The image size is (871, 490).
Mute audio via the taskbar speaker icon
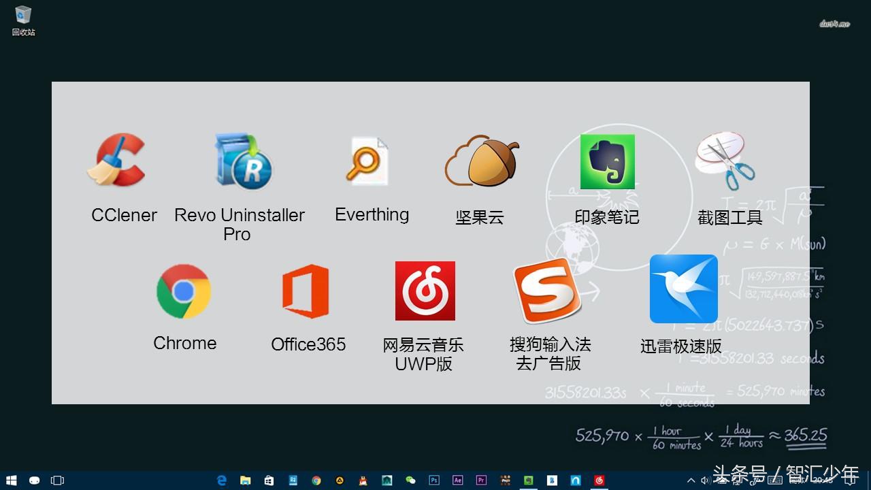tap(706, 480)
